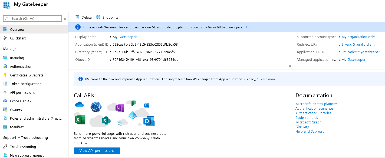This screenshot has width=385, height=158.
Task: Click the welcome message info icon
Action: point(81,79)
